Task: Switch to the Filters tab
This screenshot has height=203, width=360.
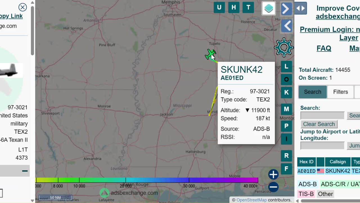Action: point(341,92)
